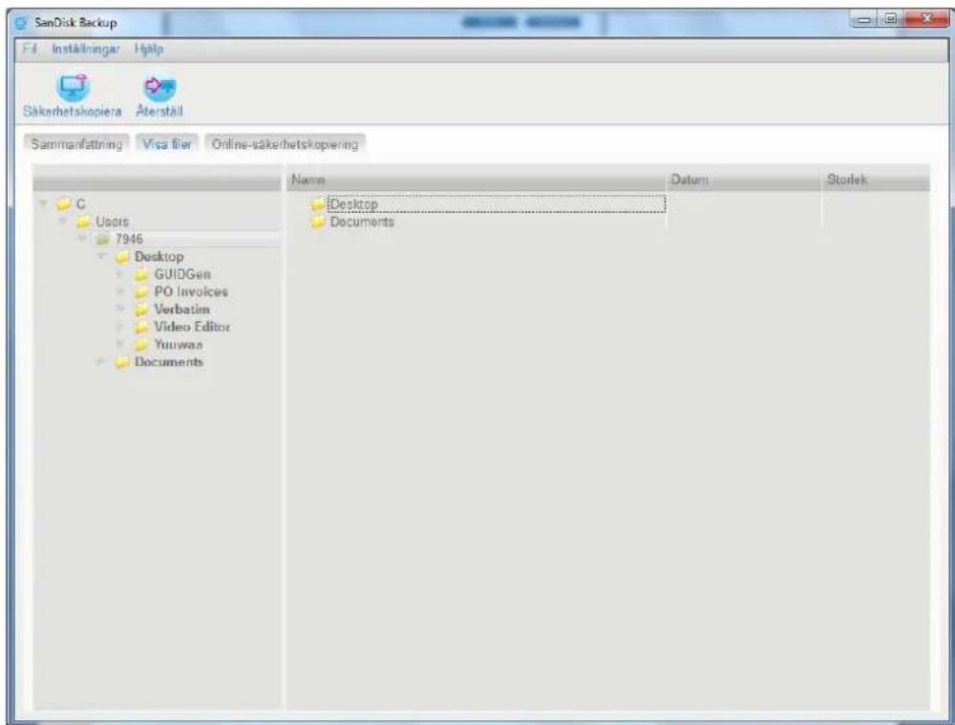Select Documents name in the file list

point(362,222)
